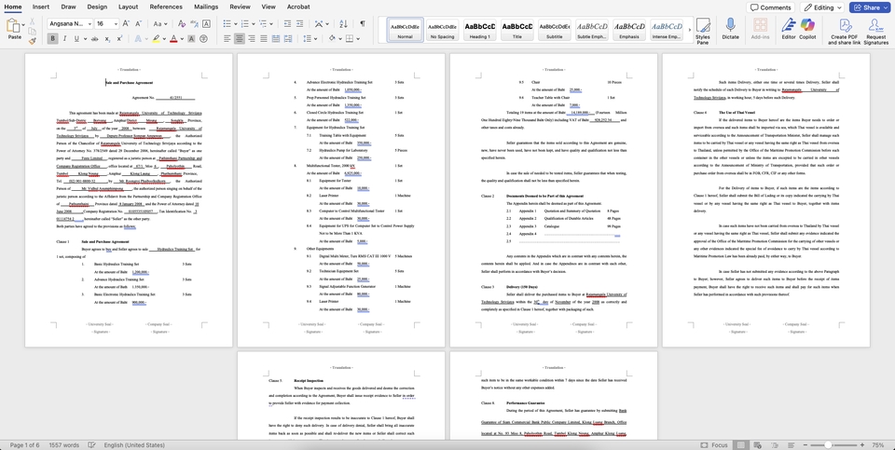Expand numbered list options arrow
This screenshot has width=895, height=450.
point(253,24)
